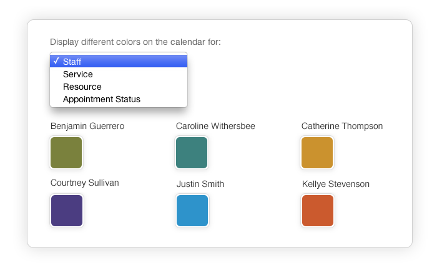Click the word 'Status' in Appointment Status
The width and height of the screenshot is (437, 268).
(128, 99)
